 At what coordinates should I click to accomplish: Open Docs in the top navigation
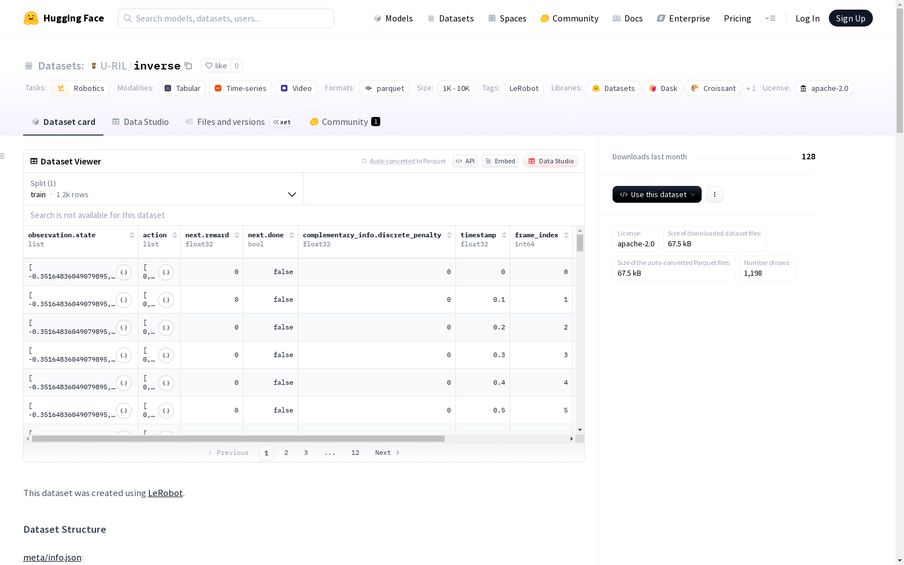628,18
